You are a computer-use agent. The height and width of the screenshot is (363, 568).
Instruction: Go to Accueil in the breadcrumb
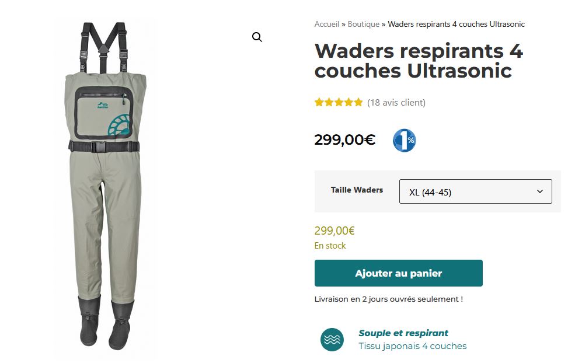[327, 25]
